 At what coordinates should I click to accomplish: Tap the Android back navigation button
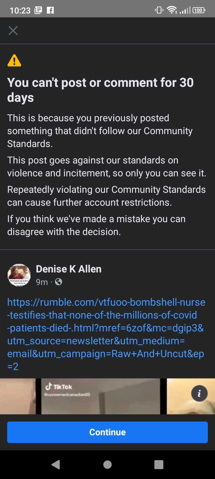click(x=56, y=464)
